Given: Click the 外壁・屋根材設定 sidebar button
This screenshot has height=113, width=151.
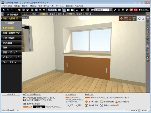Looking at the screenshot, I should tap(11, 33).
